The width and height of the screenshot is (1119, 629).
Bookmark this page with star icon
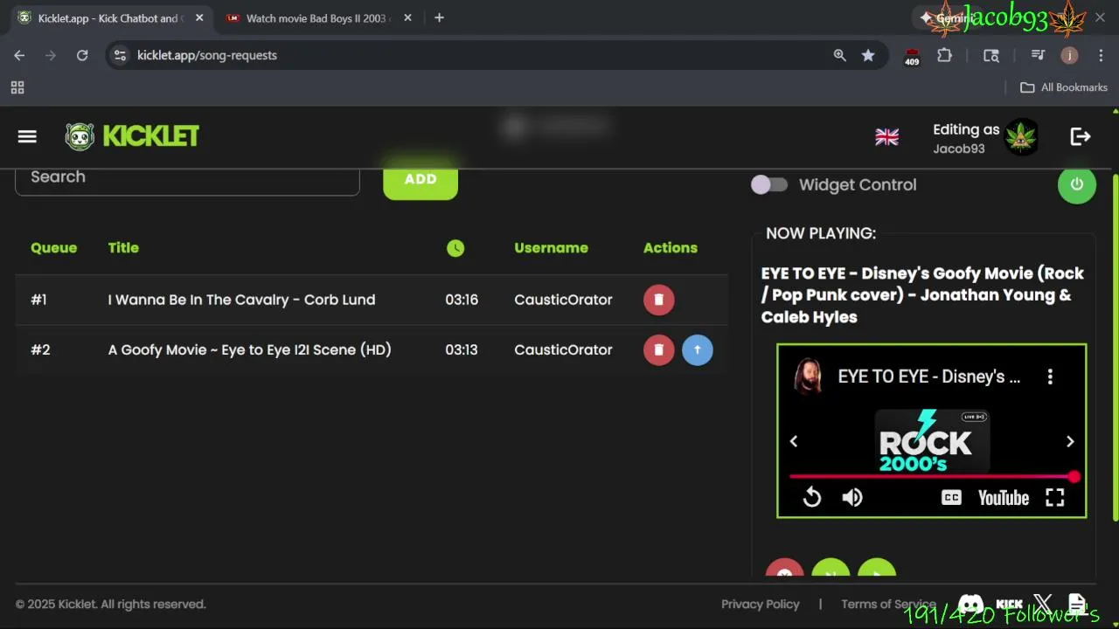tap(867, 55)
